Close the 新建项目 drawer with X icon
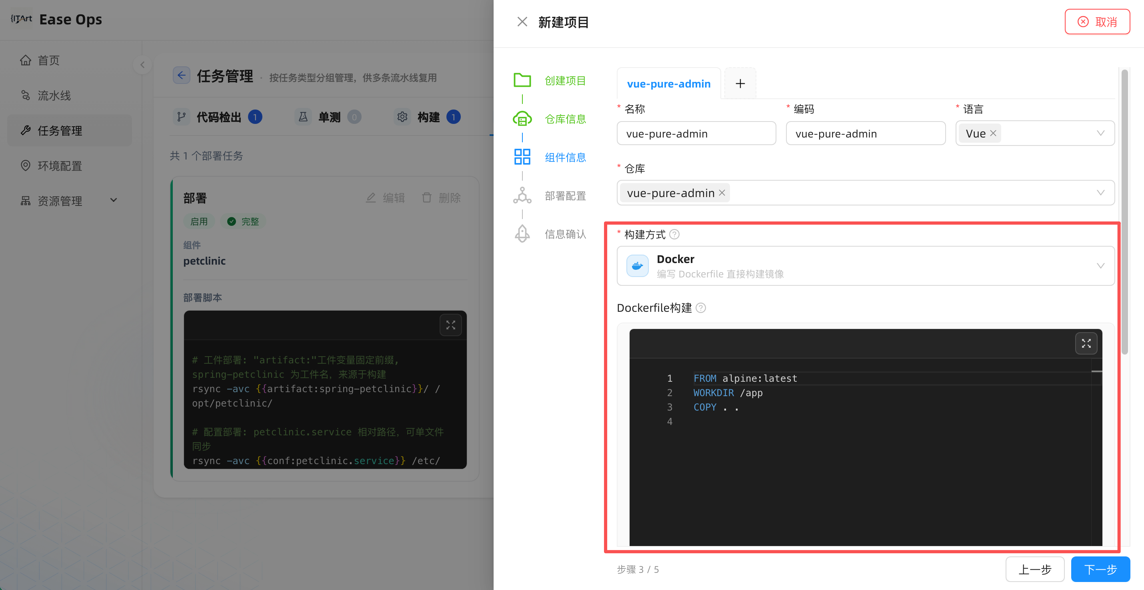The width and height of the screenshot is (1144, 590). coord(522,22)
